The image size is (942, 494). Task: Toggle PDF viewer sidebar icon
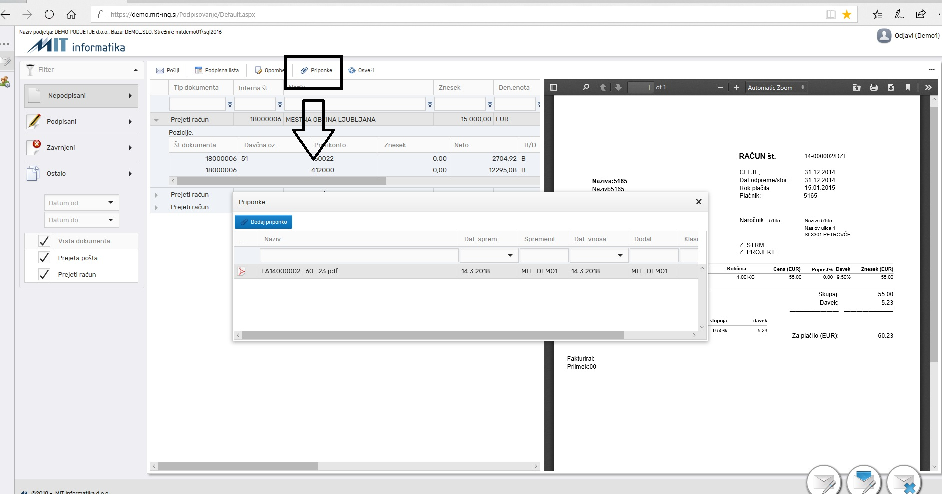coord(554,87)
